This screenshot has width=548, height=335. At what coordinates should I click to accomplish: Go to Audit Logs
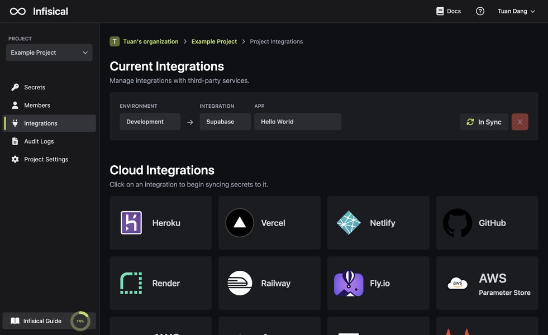point(49,141)
